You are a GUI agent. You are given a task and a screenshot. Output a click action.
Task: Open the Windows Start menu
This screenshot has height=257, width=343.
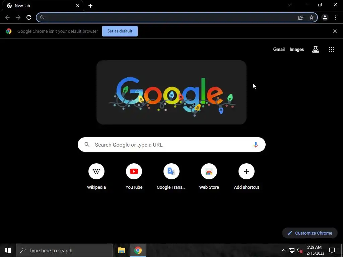point(8,250)
